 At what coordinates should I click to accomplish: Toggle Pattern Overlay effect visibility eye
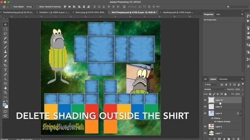click(215, 122)
